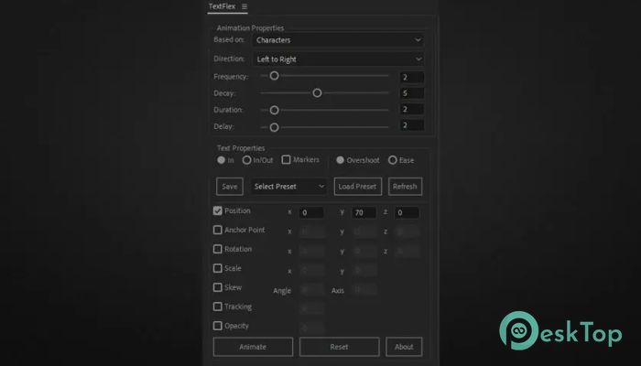Click the Position z value field
This screenshot has width=641, height=366.
(407, 212)
